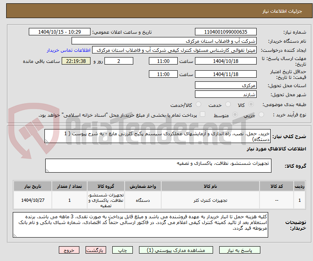The image size is (313, 261).
Task: Click the چاپ print button
Action: pos(123,250)
